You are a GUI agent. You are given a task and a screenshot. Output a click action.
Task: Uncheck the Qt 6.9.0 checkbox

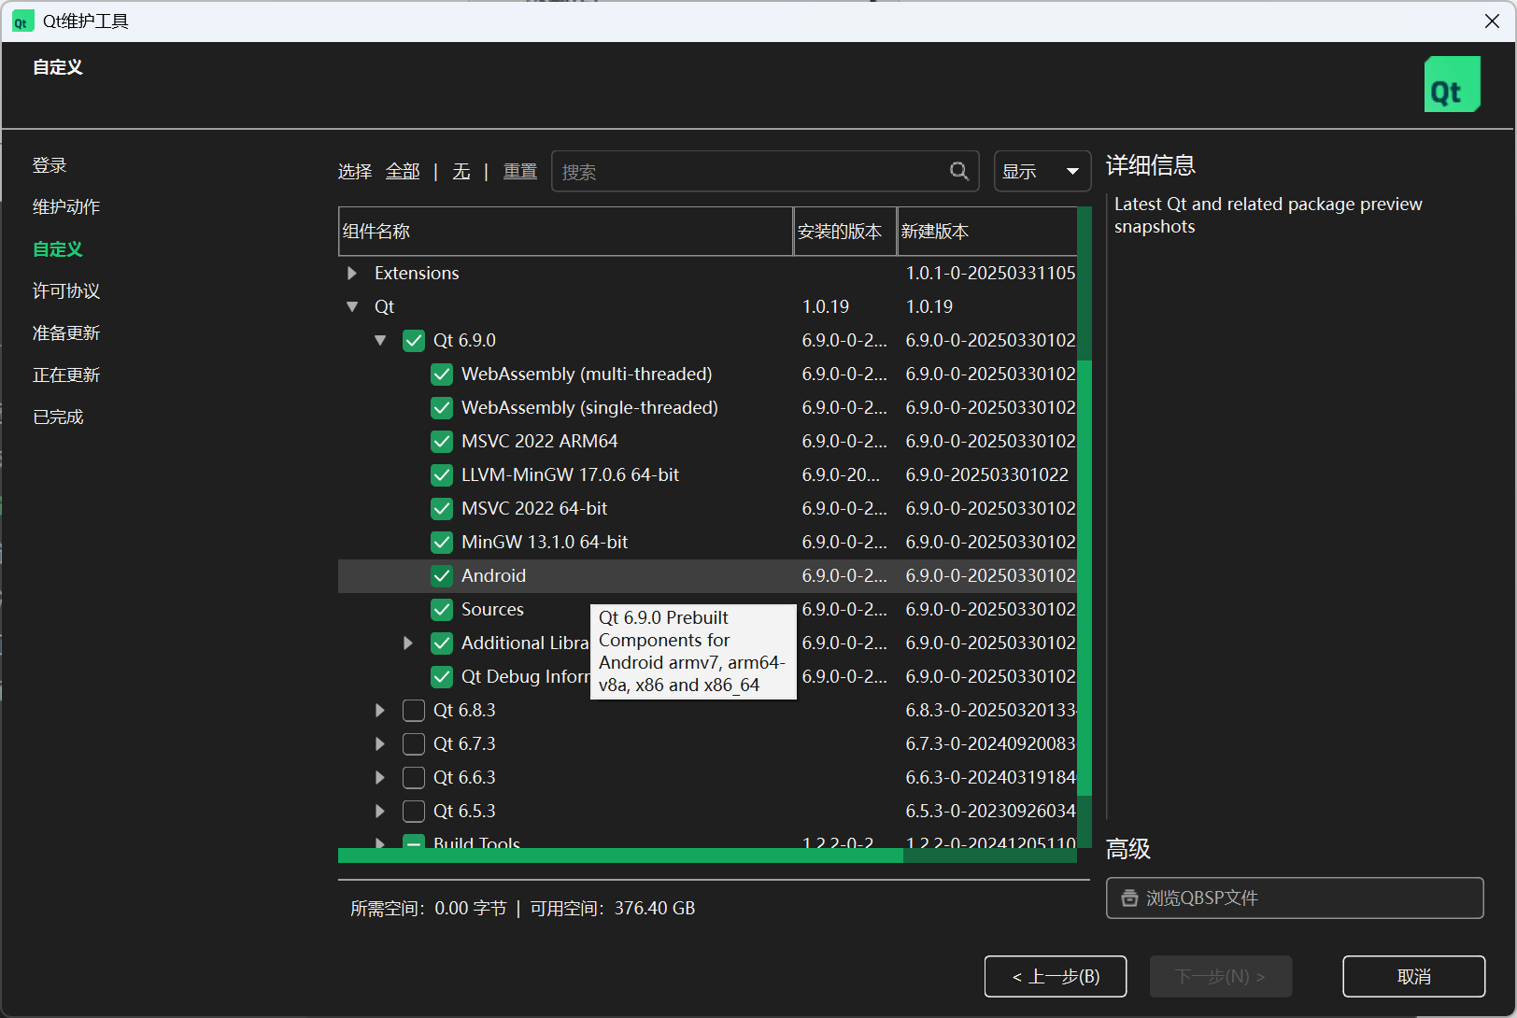click(x=414, y=340)
